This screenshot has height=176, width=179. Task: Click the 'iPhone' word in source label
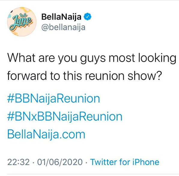(146, 162)
